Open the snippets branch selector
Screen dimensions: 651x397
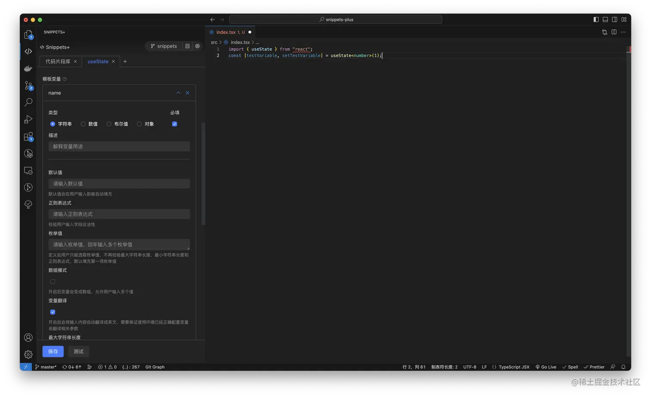tap(164, 46)
